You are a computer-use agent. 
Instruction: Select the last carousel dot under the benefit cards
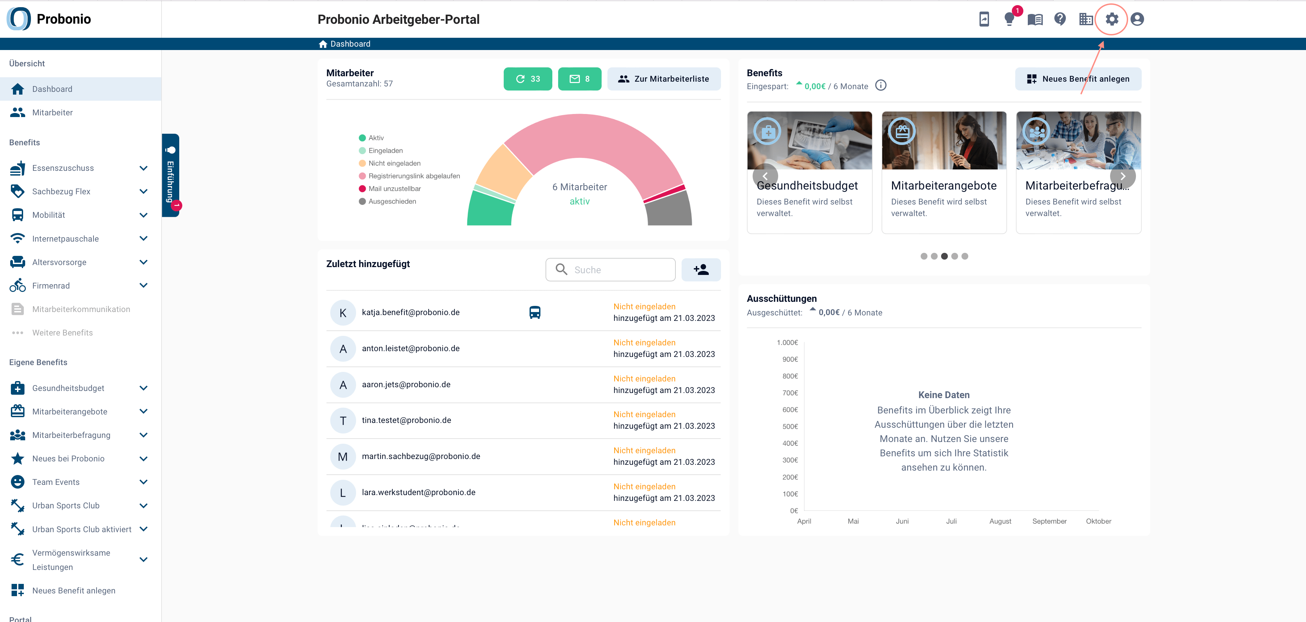click(965, 256)
